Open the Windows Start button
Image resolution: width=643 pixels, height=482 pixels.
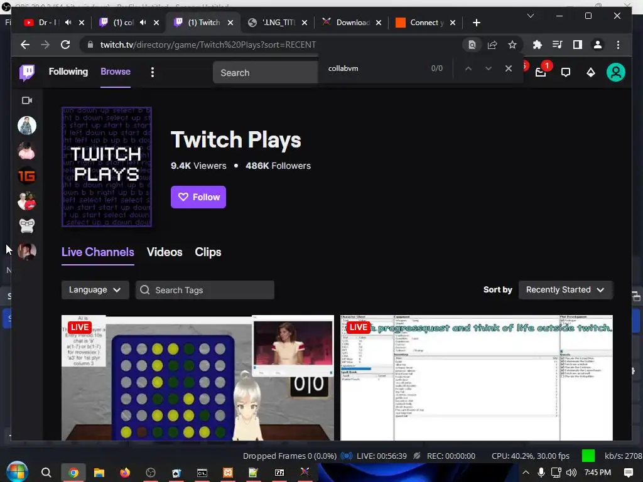pos(17,472)
